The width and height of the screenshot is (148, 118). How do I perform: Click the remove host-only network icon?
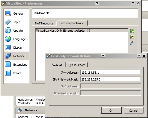click(132, 37)
